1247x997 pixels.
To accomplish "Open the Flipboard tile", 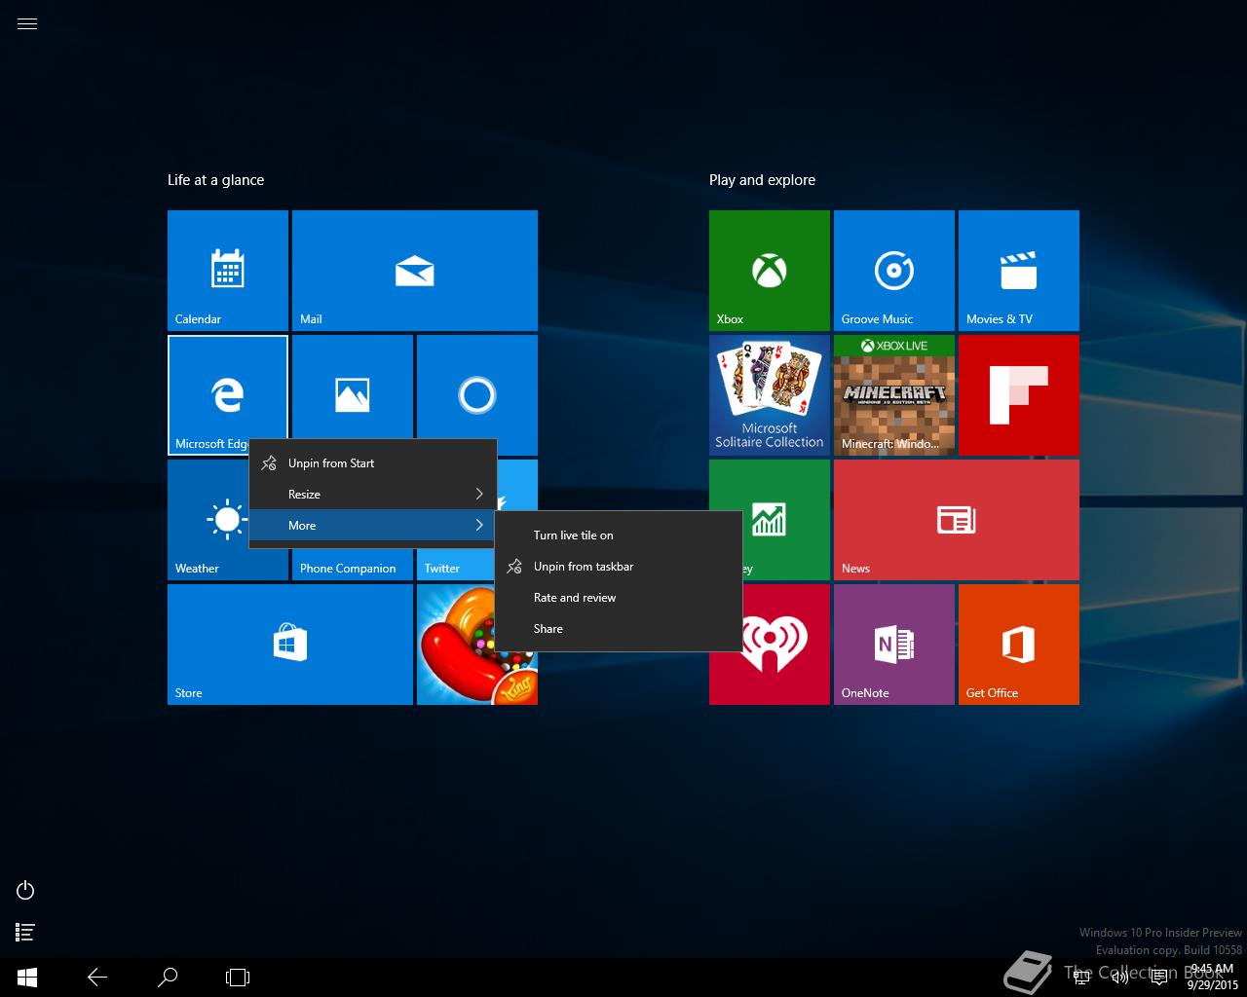I will 1019,395.
